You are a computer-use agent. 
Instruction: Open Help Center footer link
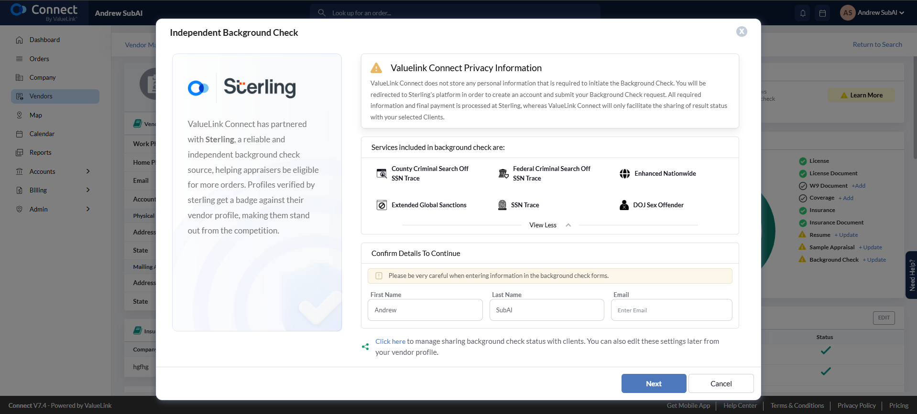(x=740, y=405)
